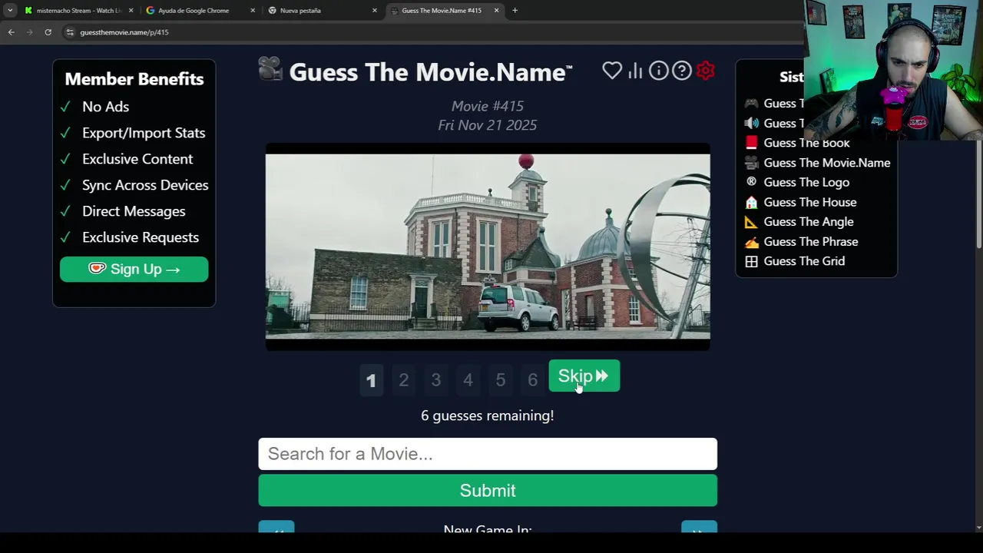983x553 pixels.
Task: Select image frame number 1
Action: [x=371, y=379]
